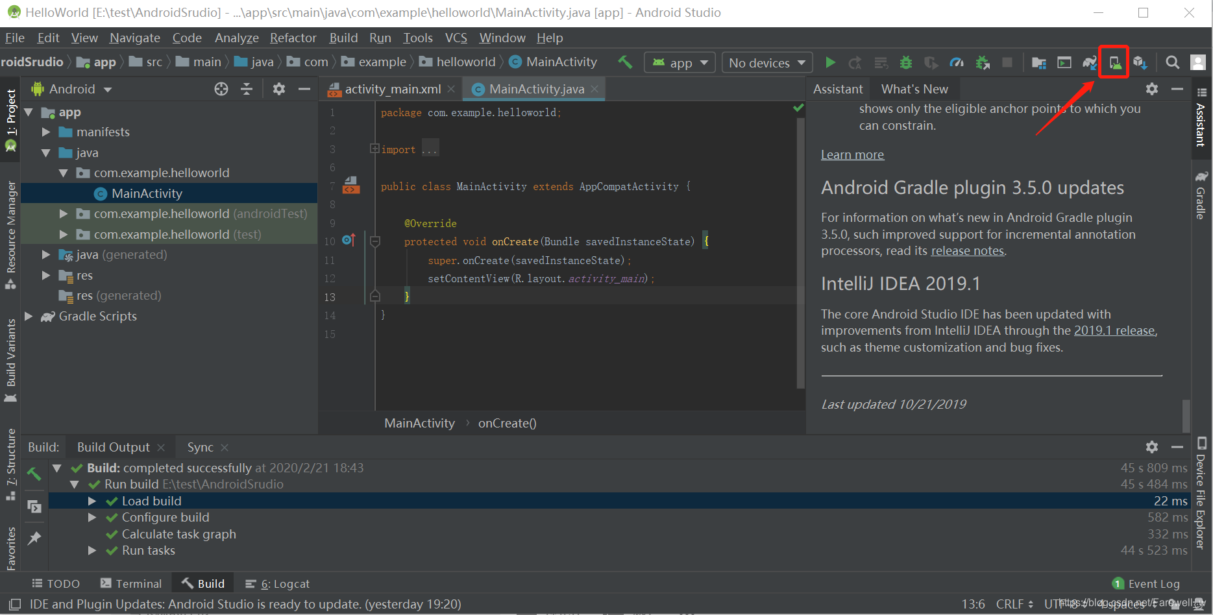
Task: Open the VCS menu
Action: pyautogui.click(x=456, y=38)
